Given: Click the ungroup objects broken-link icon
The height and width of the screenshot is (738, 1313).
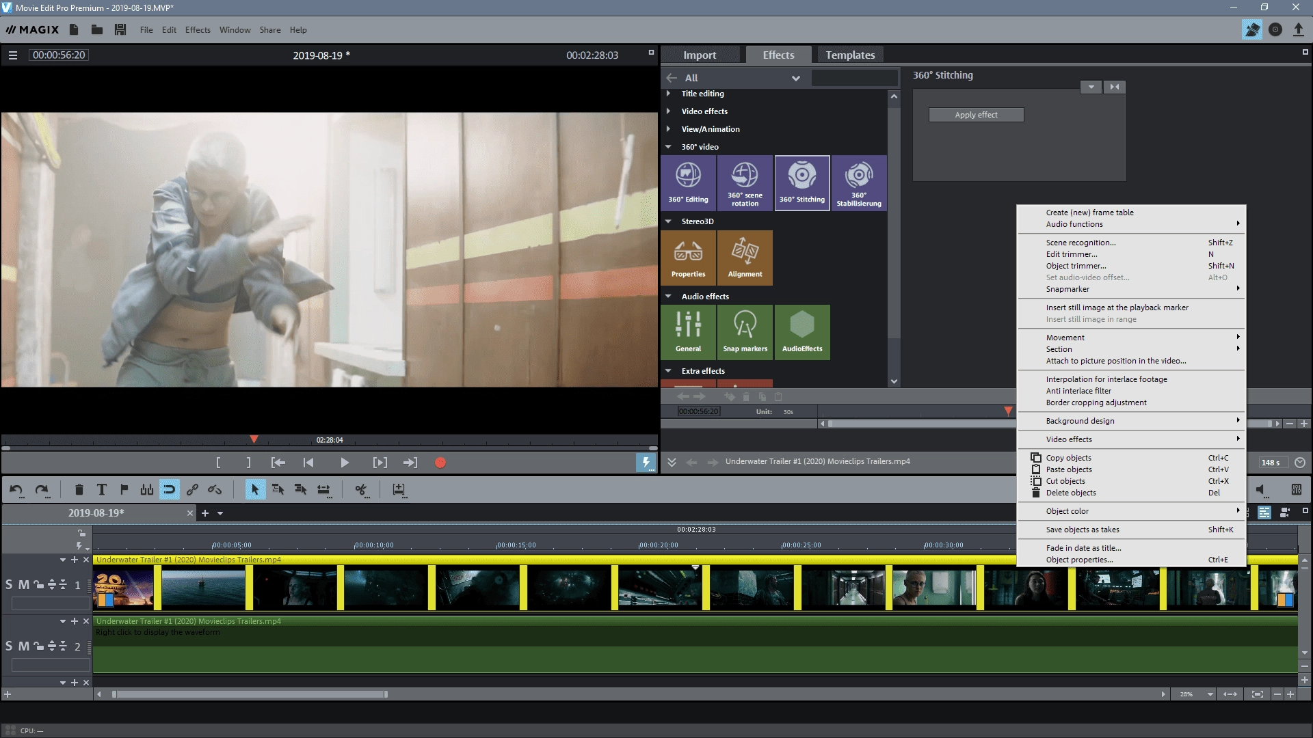Looking at the screenshot, I should pos(215,489).
